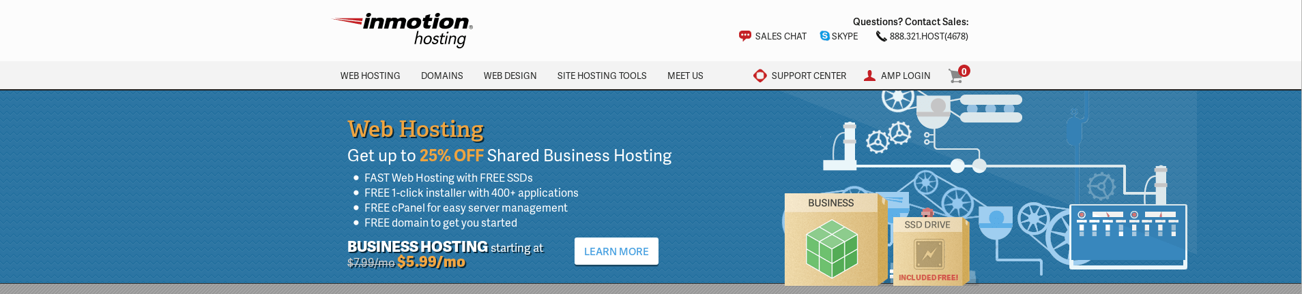Viewport: 1302px width, 294px height.
Task: Click the 888.321.HOST(4678) phone number
Action: click(929, 36)
